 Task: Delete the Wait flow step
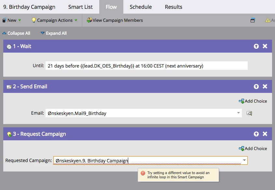[265, 46]
